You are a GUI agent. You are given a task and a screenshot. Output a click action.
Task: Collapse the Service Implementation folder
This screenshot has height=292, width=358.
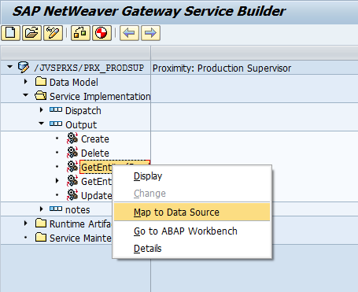[26, 95]
